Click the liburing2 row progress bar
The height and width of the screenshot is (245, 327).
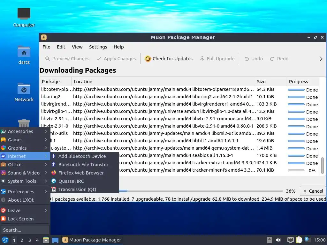click(296, 97)
